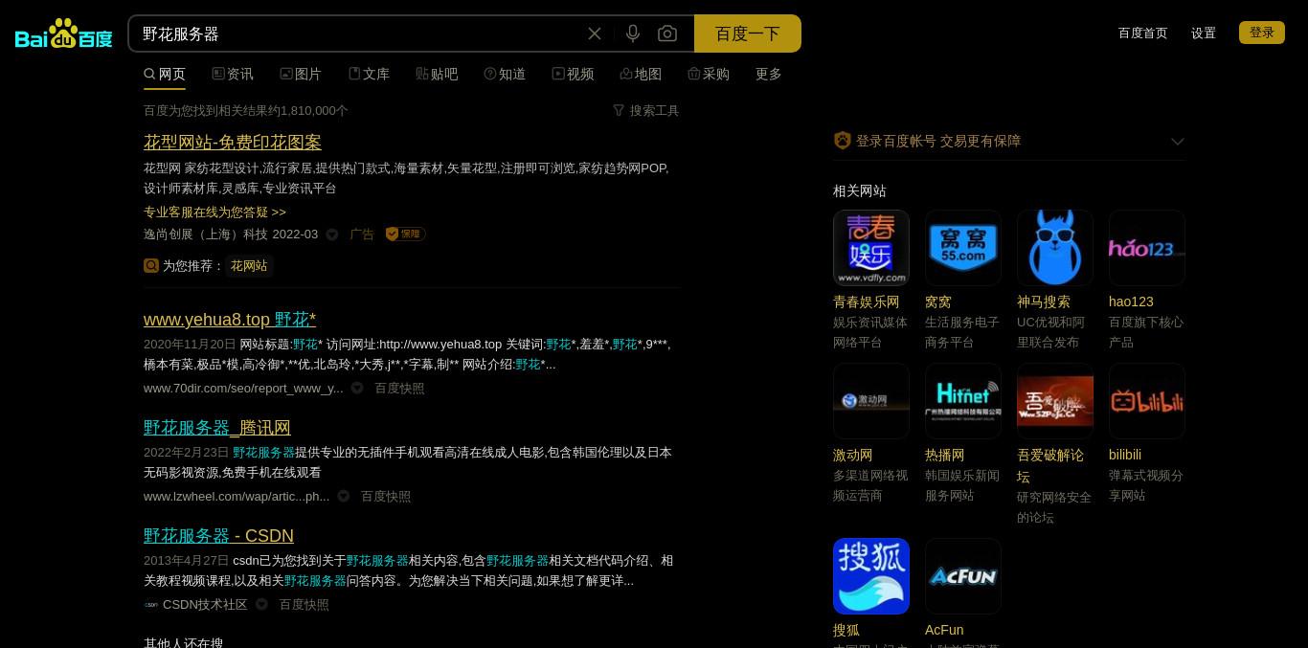Open result 野花服务器 - CSDN
1308x648 pixels.
218,535
